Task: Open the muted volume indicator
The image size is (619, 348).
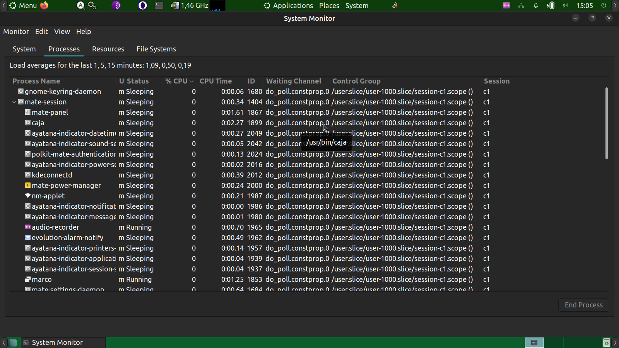Action: point(565,5)
